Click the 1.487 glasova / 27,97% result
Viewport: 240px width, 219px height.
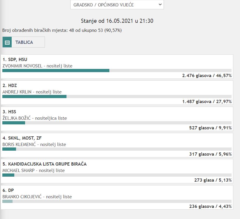(207, 102)
